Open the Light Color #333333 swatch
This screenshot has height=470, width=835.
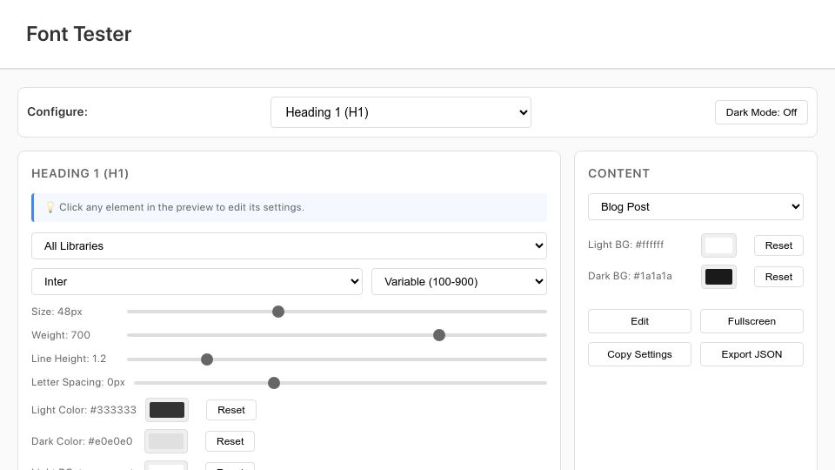pos(167,410)
